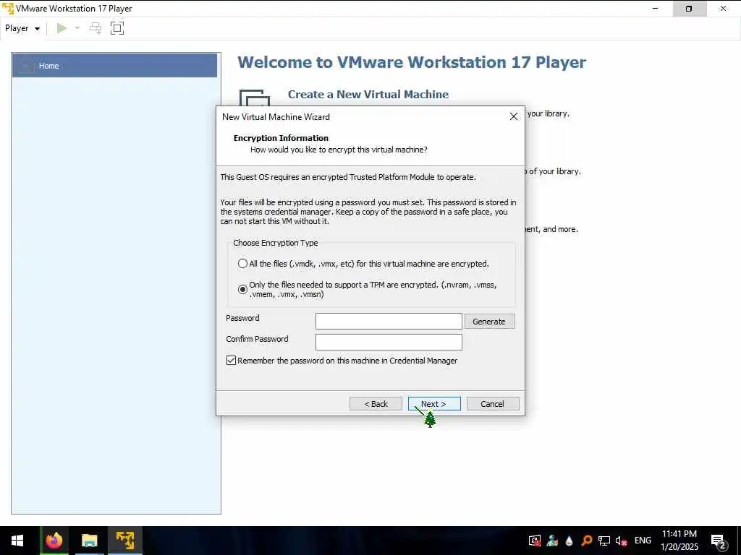
Task: Enter full screen mode via toolbar icon
Action: [117, 28]
